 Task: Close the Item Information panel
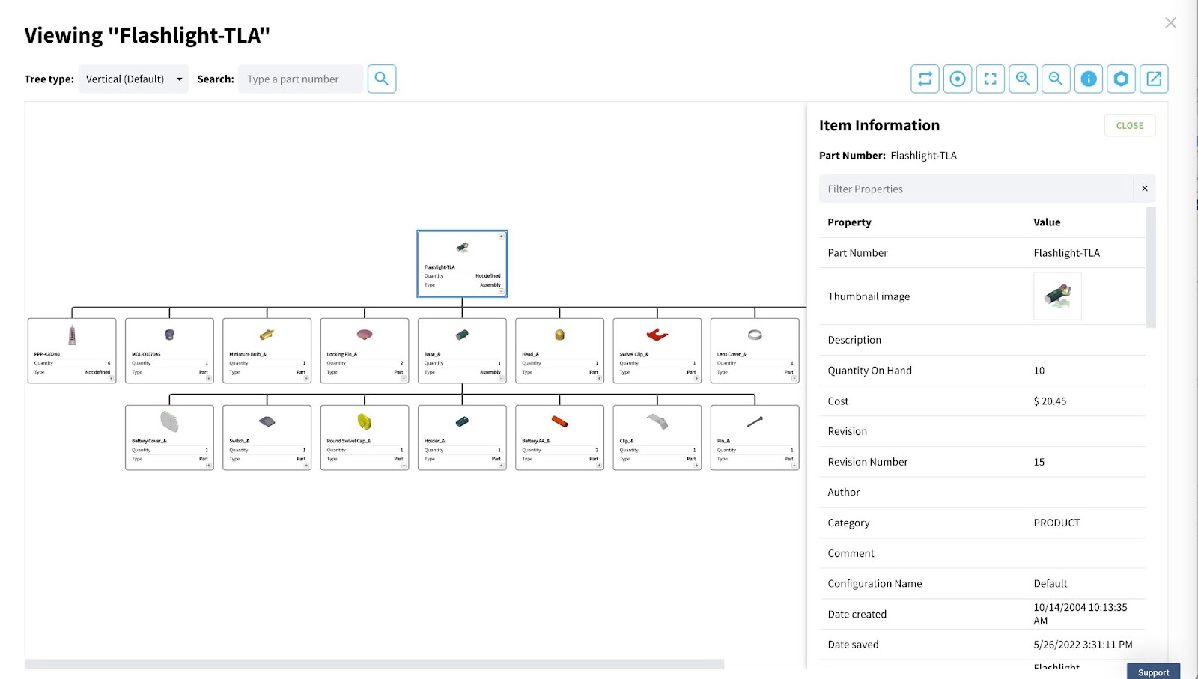pyautogui.click(x=1130, y=125)
